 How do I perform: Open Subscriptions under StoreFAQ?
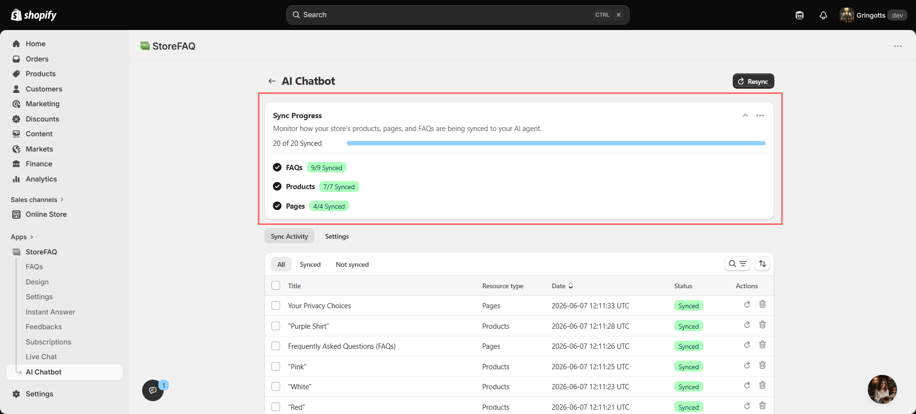49,342
